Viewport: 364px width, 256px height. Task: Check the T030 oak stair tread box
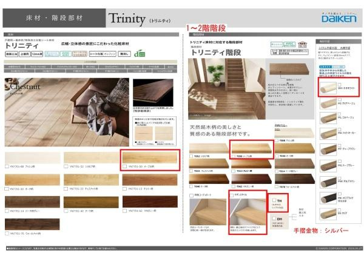tap(277, 156)
